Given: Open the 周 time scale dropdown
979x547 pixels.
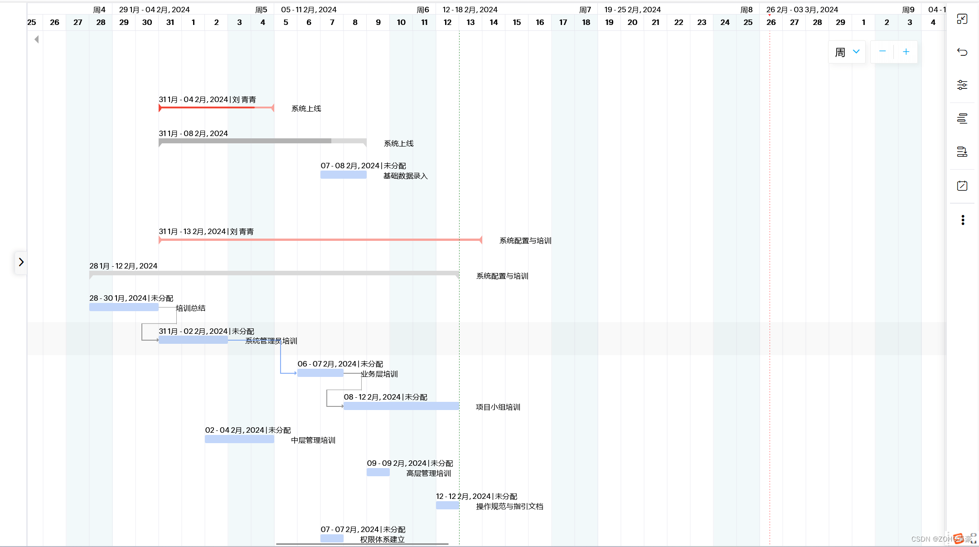Looking at the screenshot, I should (x=847, y=52).
